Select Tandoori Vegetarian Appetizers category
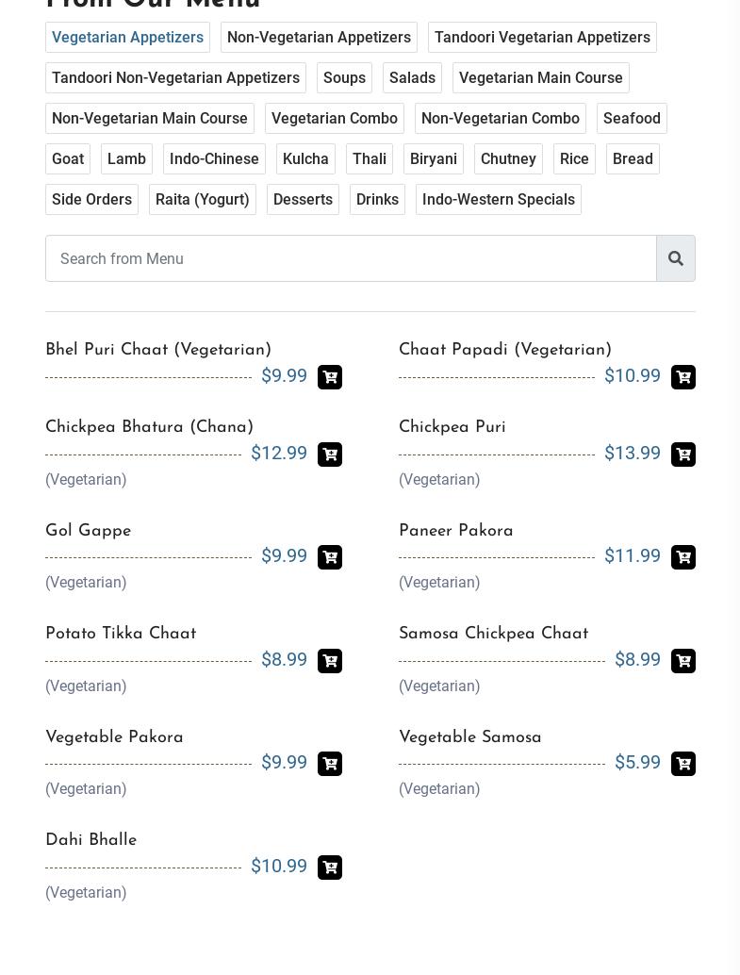Image resolution: width=740 pixels, height=975 pixels. tap(542, 38)
